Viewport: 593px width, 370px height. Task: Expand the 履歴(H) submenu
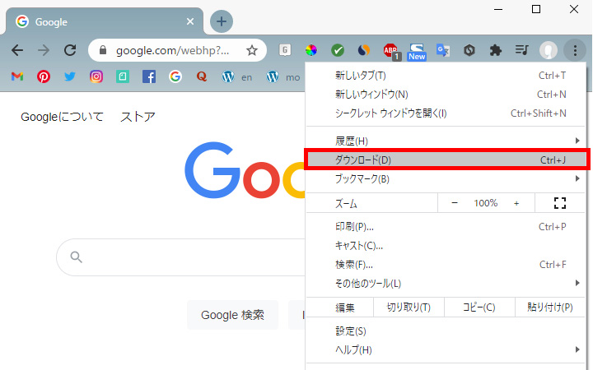(446, 141)
